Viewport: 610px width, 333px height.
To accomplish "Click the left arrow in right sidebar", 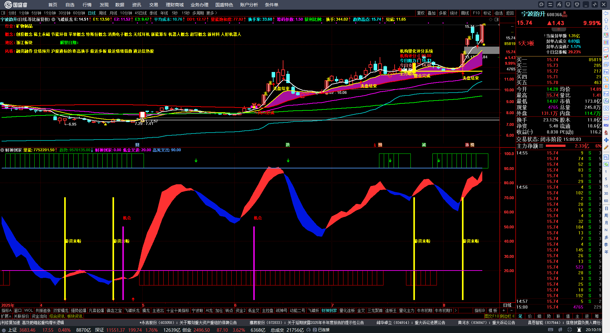I will point(606,13).
